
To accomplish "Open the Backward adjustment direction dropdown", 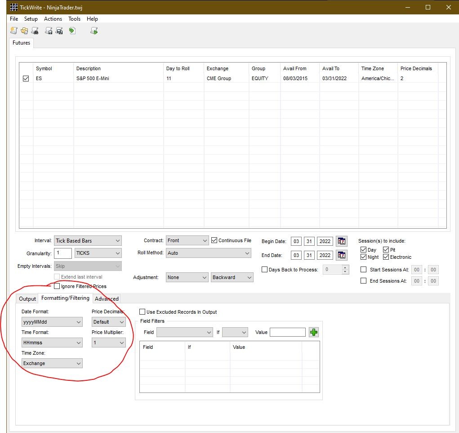I will [232, 277].
